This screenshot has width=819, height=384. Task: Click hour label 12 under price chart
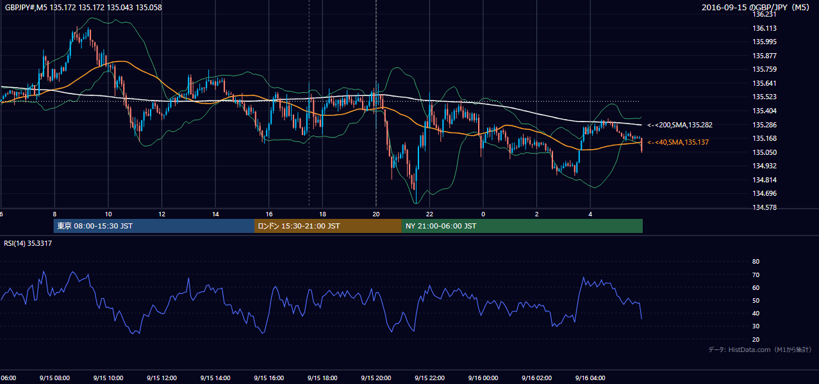162,214
